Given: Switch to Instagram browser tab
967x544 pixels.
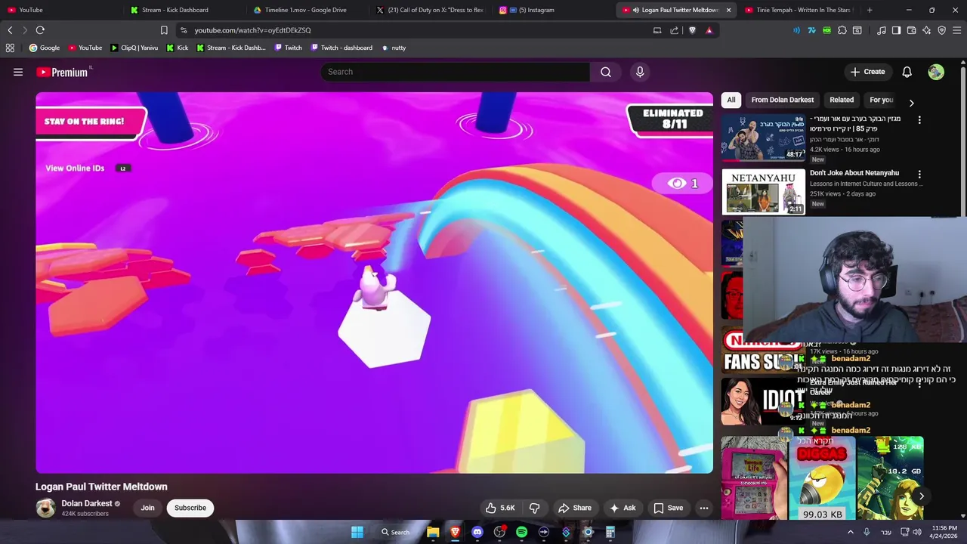Looking at the screenshot, I should (x=551, y=10).
